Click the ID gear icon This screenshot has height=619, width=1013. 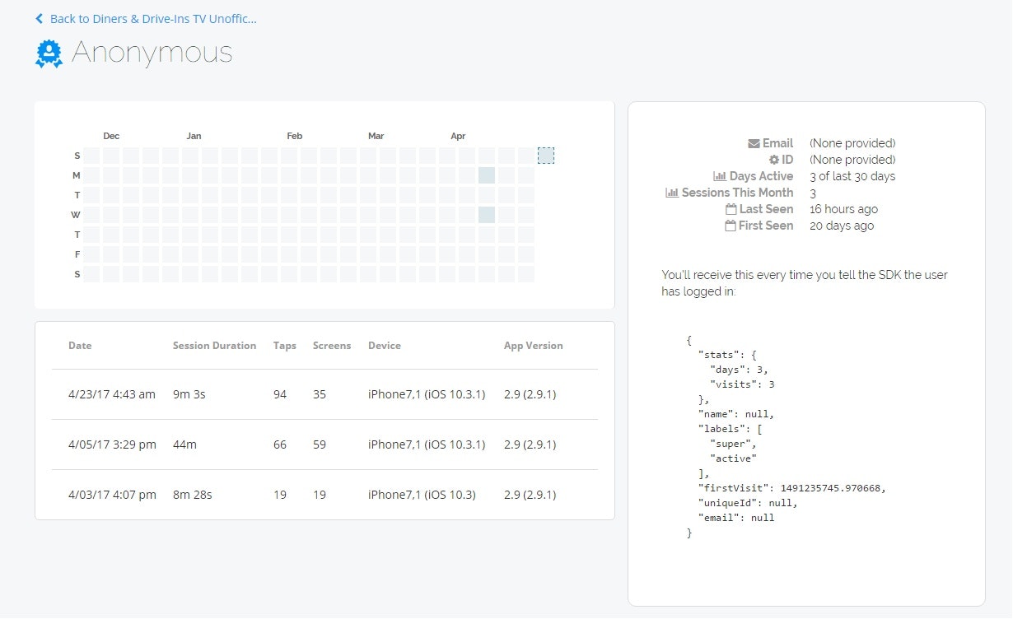coord(773,160)
